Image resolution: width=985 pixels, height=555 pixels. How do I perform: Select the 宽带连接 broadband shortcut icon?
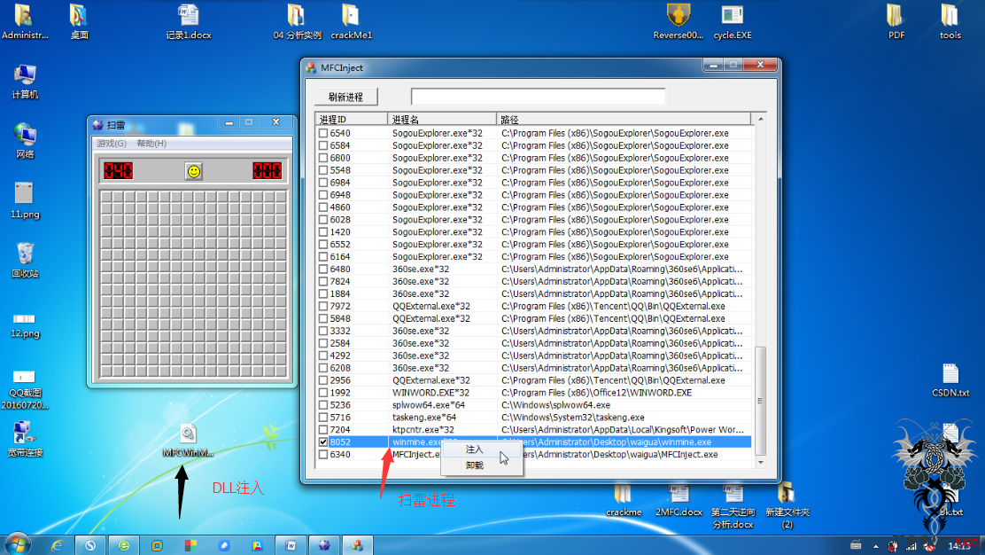(25, 439)
